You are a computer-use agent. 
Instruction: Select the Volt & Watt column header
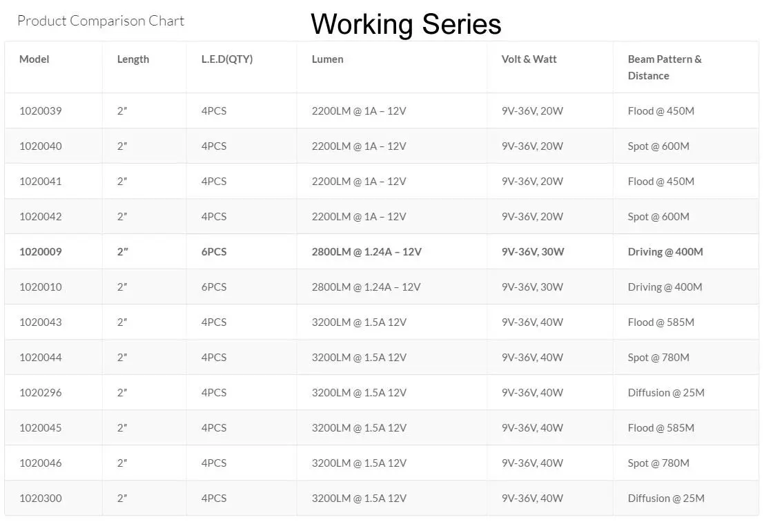[x=529, y=59]
